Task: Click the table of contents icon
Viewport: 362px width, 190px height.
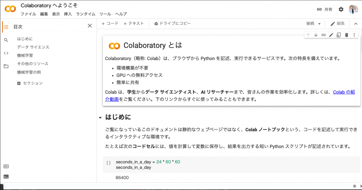Action: click(6, 27)
